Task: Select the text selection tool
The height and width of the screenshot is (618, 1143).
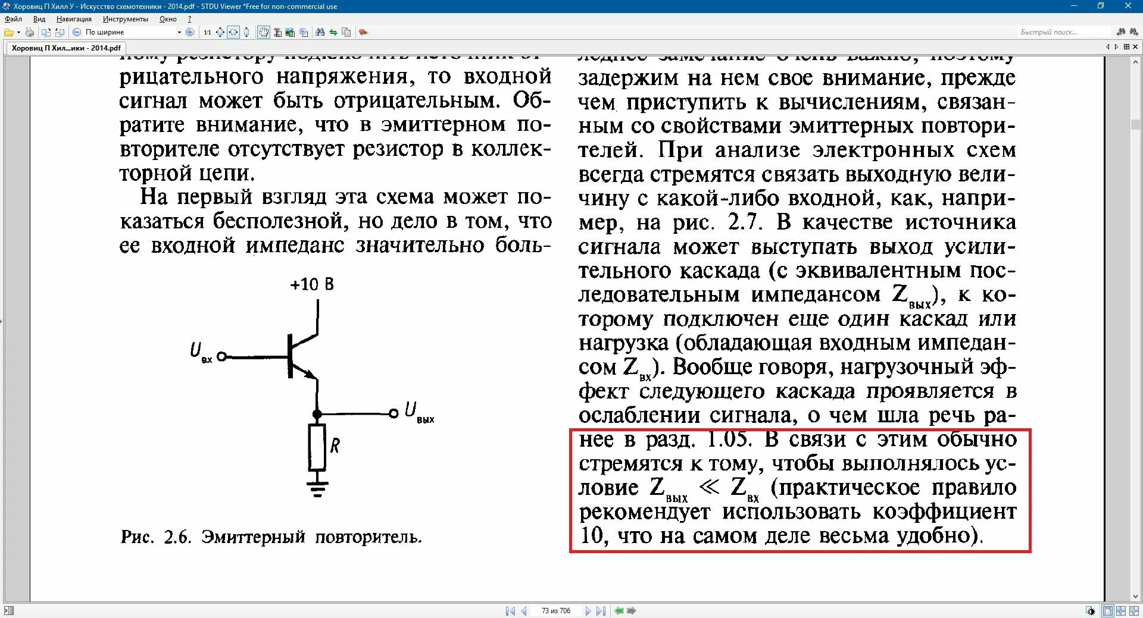Action: 277,32
